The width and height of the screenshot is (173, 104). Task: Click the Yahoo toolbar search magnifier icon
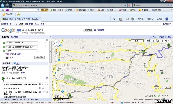point(38,10)
